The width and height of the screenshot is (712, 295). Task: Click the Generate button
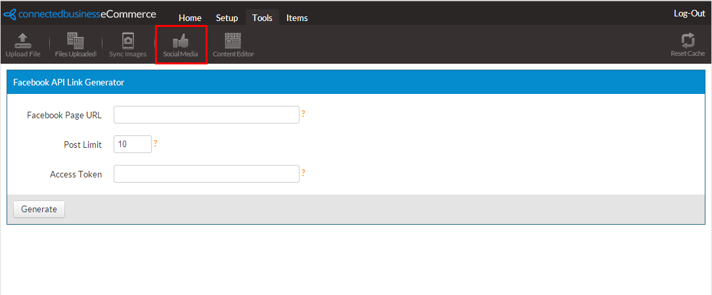tap(39, 209)
